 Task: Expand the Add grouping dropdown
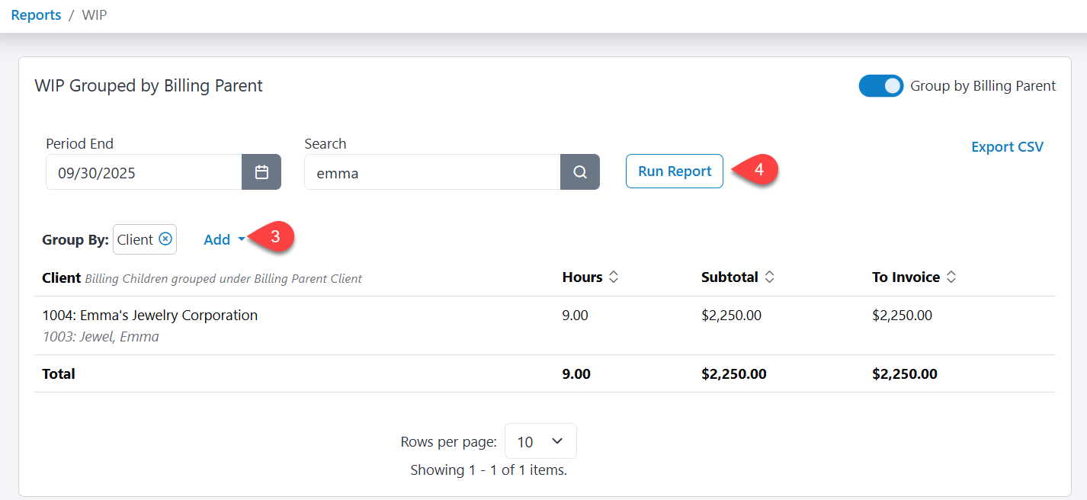tap(223, 239)
